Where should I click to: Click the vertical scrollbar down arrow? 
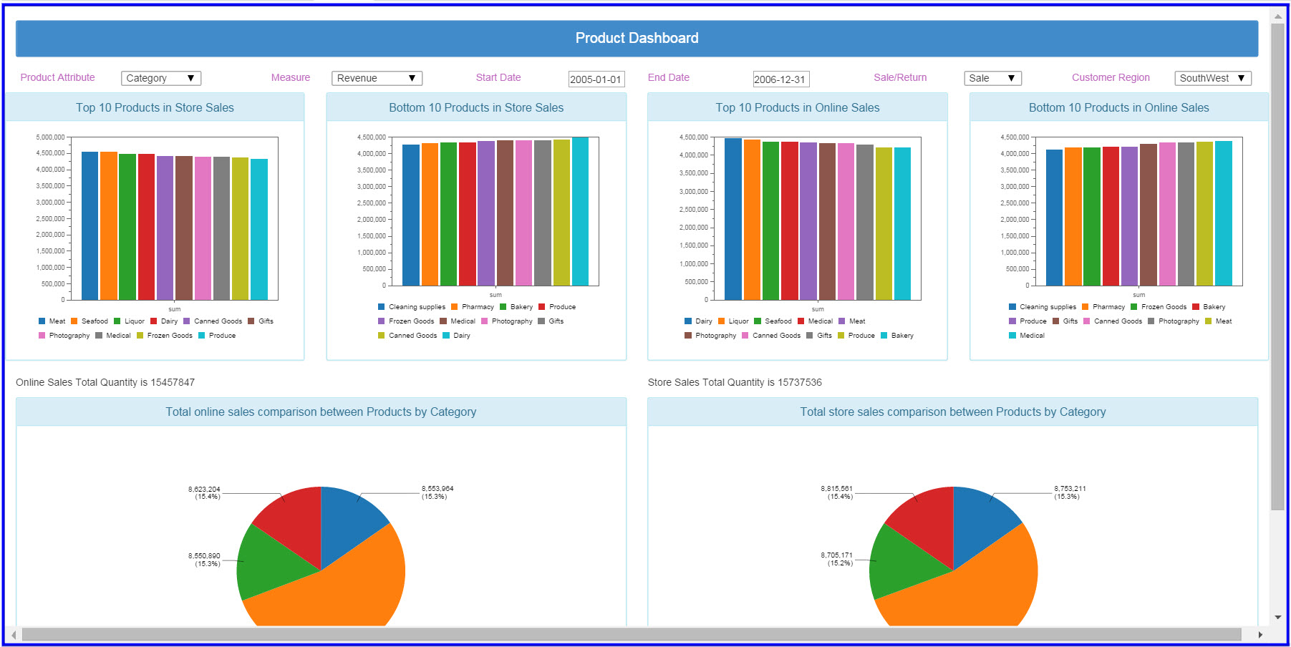point(1278,617)
